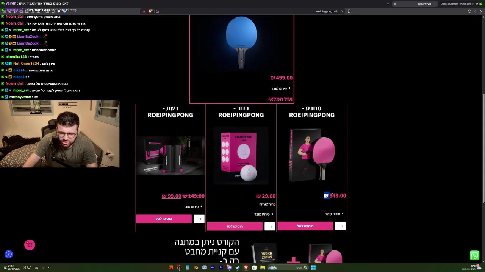Open the pink paddle product image

pos(312,155)
